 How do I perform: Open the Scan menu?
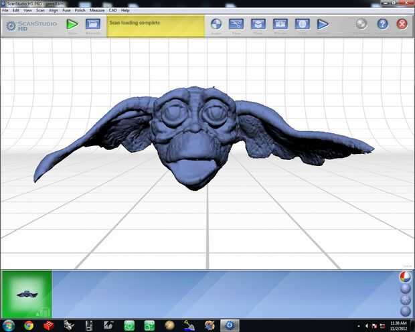(40, 10)
